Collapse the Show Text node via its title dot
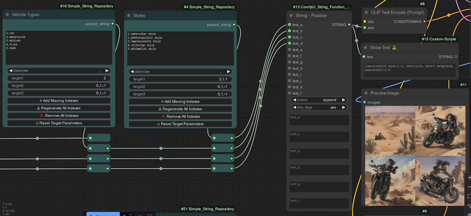The height and width of the screenshot is (216, 471). [365, 47]
